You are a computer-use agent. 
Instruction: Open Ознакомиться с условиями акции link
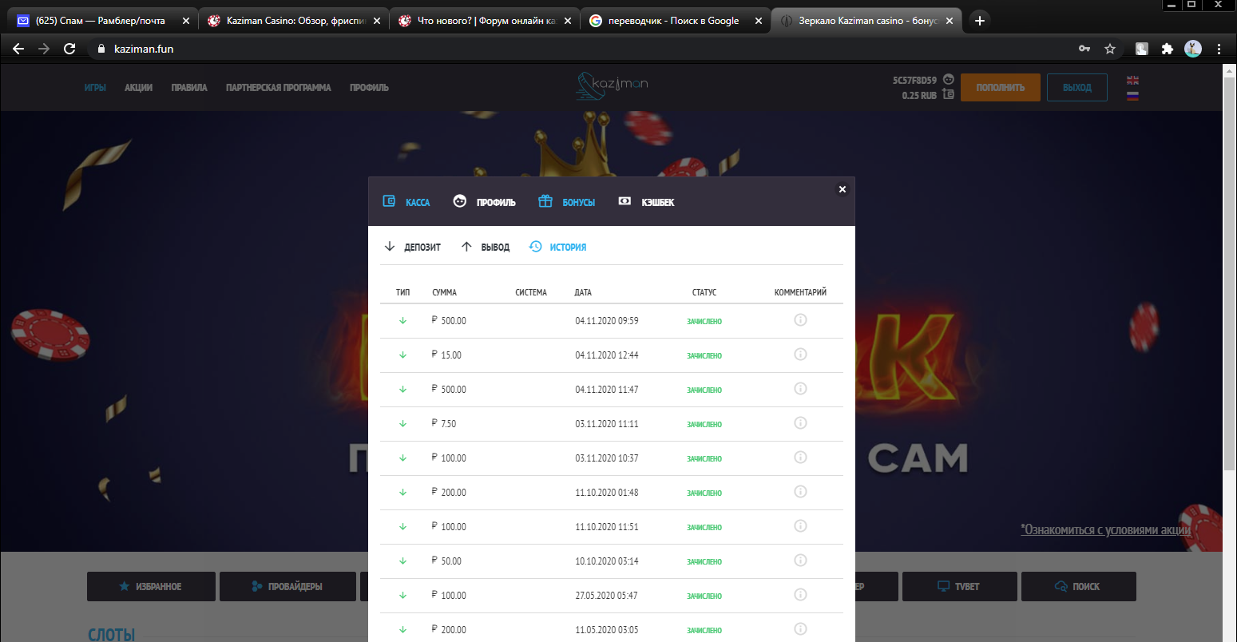(x=1105, y=529)
